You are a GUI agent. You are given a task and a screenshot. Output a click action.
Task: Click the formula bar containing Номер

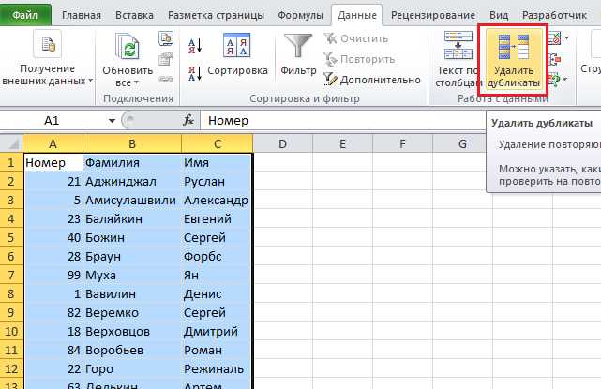pyautogui.click(x=341, y=121)
